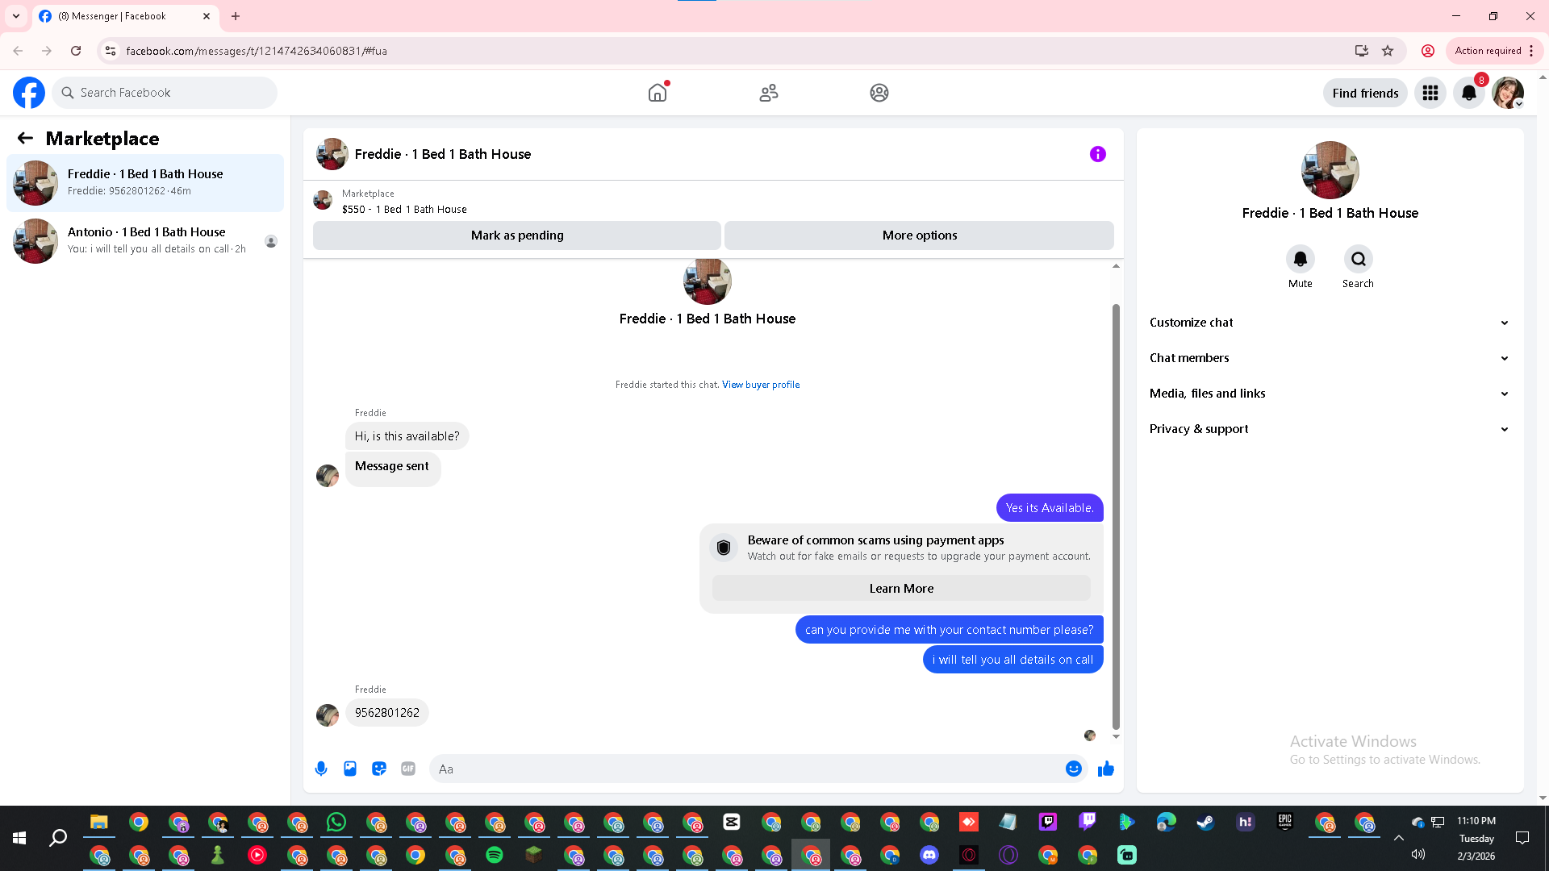Click the chat vertical scrollbar

[1116, 516]
